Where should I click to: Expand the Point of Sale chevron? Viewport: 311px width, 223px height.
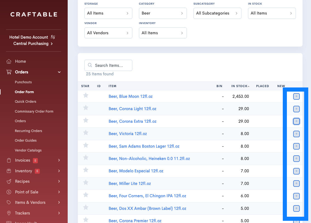[x=59, y=192]
